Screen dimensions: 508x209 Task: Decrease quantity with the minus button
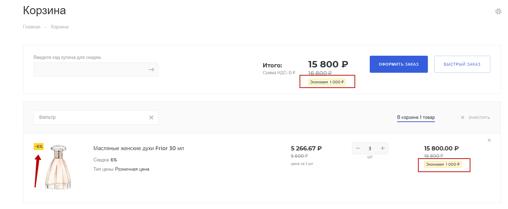click(358, 148)
